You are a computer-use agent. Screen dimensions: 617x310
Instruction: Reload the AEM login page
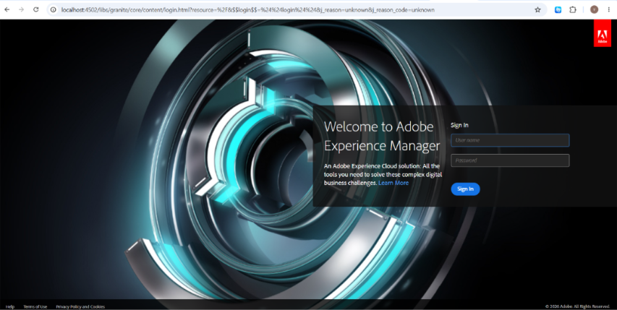point(36,9)
